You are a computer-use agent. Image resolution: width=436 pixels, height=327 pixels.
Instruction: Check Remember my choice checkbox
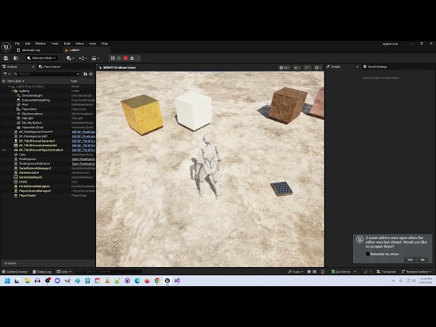coord(368,254)
